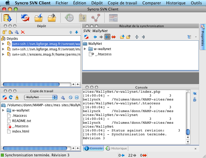Click the annotations clipboard icon in toolbar
This screenshot has width=206, height=158.
(83, 18)
